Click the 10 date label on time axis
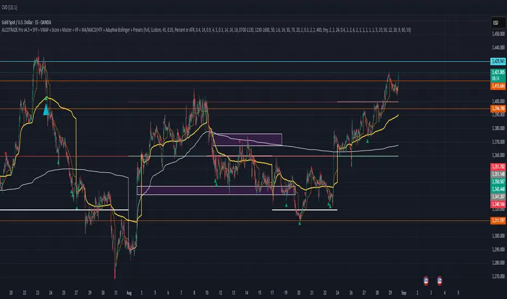507x299 pixels. point(207,293)
